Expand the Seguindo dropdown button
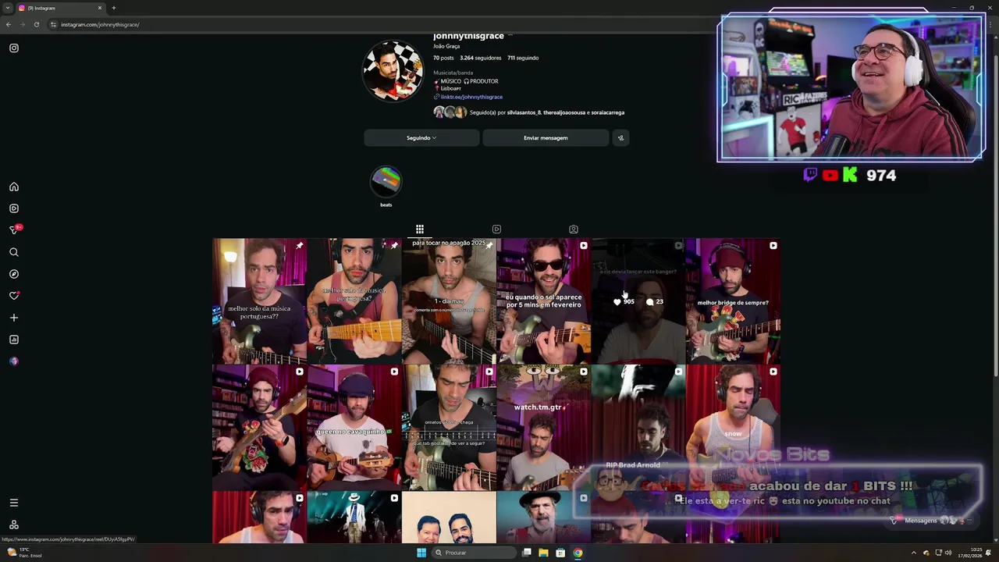Image resolution: width=999 pixels, height=562 pixels. click(x=421, y=138)
